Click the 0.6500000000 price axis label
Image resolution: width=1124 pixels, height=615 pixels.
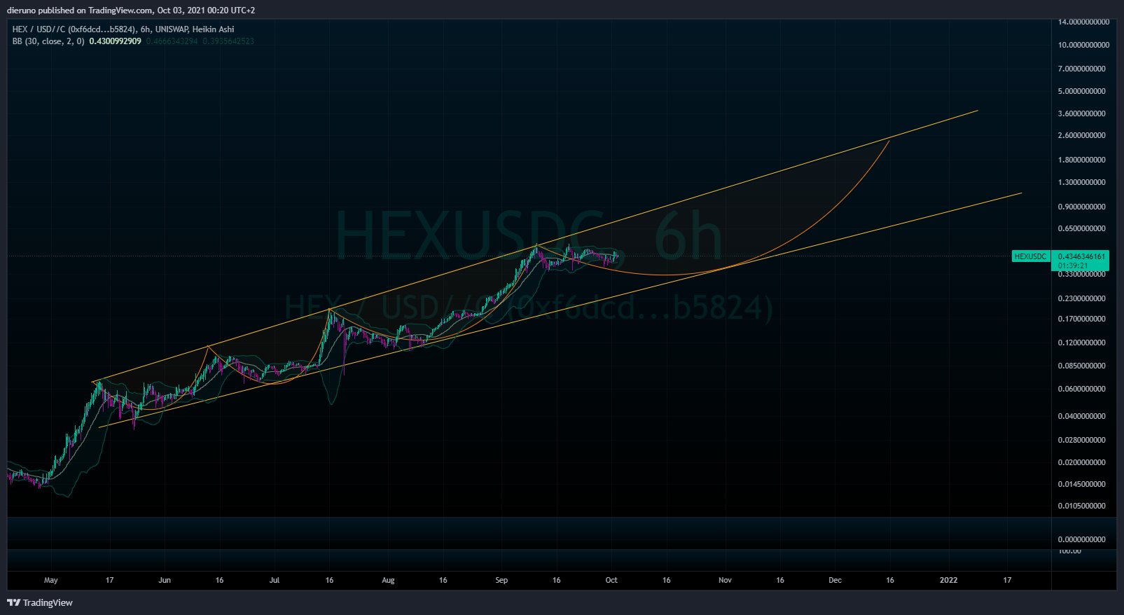(x=1082, y=228)
